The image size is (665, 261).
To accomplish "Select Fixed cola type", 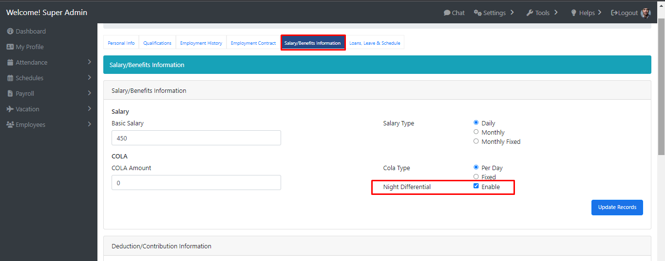I will click(476, 176).
